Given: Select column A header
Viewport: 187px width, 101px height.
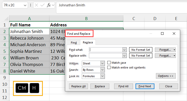Looking at the screenshot, I should (x=29, y=19).
